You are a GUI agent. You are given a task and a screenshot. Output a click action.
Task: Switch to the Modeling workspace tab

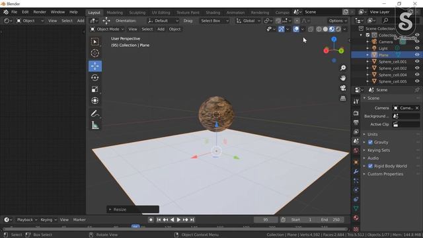pos(114,13)
